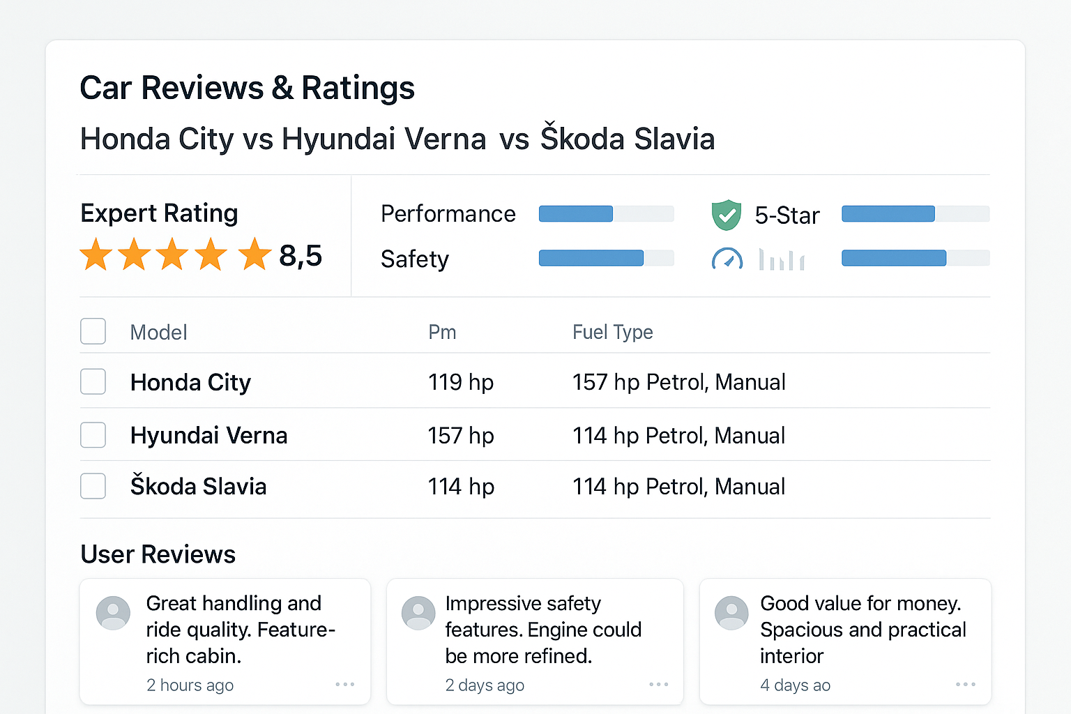Select the Hyundai Verna model name
1071x714 pixels.
coord(208,436)
